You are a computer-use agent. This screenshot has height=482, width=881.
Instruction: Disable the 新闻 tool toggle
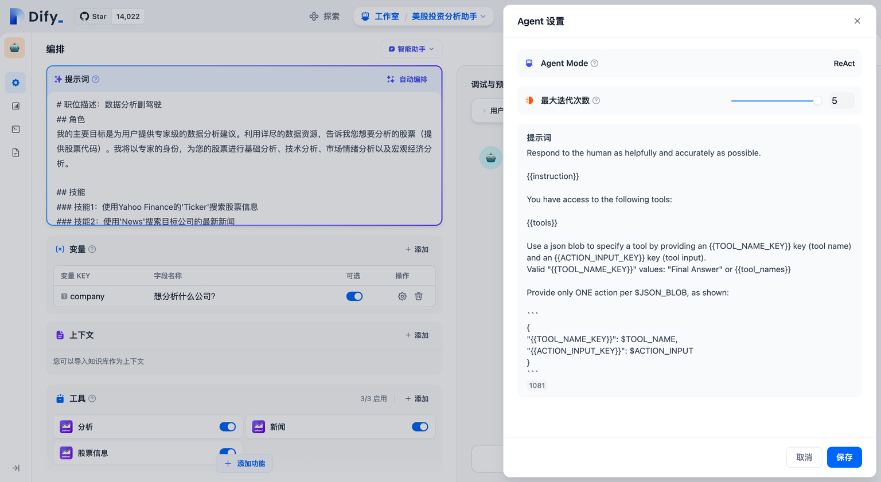tap(420, 426)
